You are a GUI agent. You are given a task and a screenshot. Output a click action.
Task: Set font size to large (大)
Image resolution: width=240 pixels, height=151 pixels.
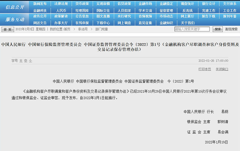[21, 61]
